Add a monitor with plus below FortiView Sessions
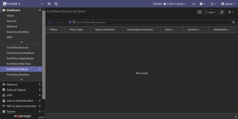Viewport: 238px width, 119px height. pos(21,80)
